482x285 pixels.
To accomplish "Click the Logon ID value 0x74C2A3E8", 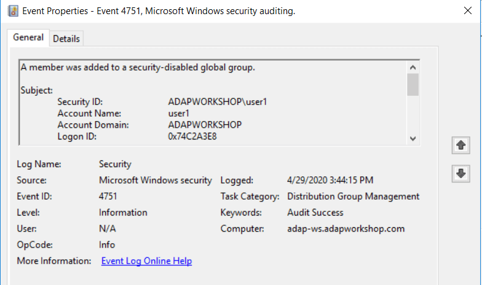I will [192, 136].
